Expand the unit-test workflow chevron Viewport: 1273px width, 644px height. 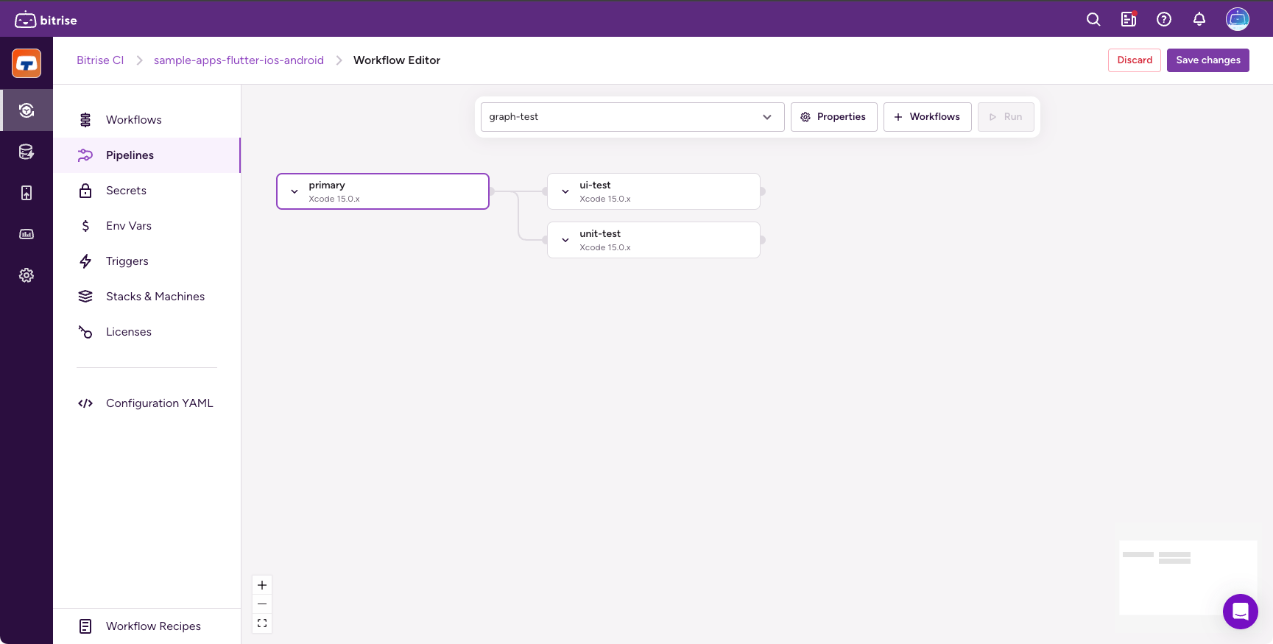pyautogui.click(x=565, y=241)
